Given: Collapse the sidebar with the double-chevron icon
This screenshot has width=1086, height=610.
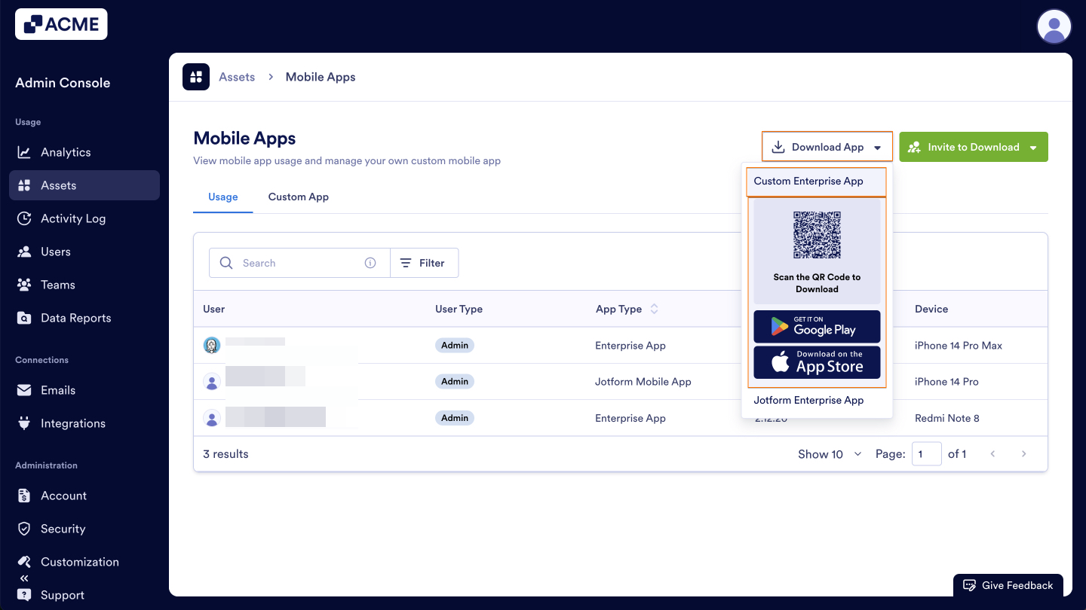Looking at the screenshot, I should click(24, 578).
